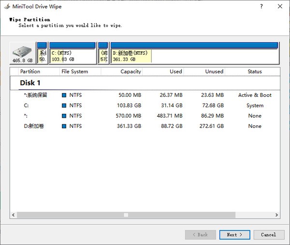290x245 pixels.
Task: Click the NTFS color square of 570.00 MB row
Action: (64, 116)
